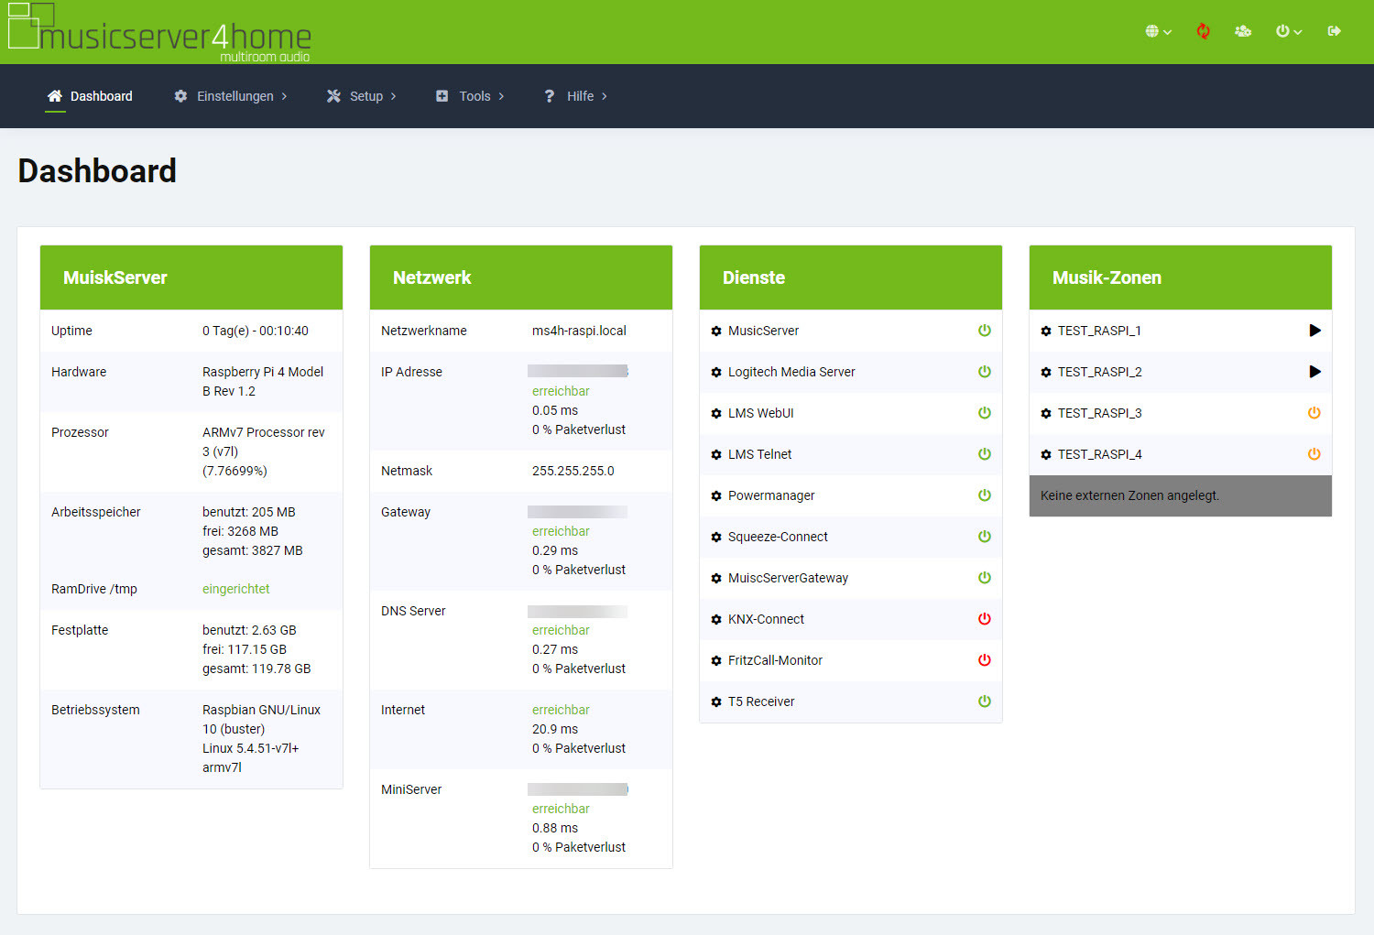Click the netmask value 255.255.255.0
The image size is (1374, 935).
[x=573, y=471]
